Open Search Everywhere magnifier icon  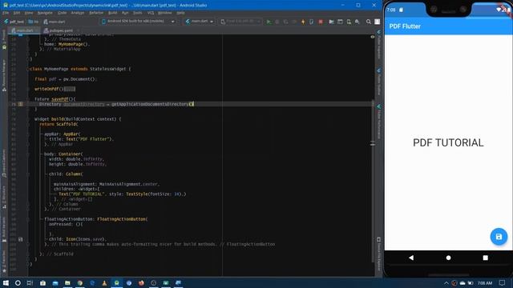[369, 22]
